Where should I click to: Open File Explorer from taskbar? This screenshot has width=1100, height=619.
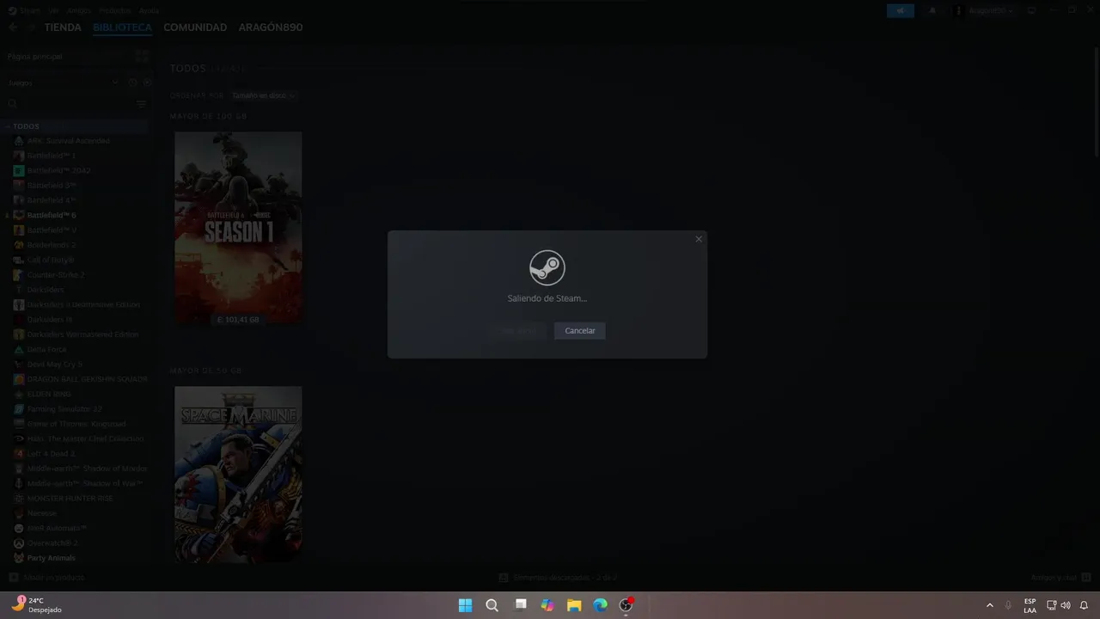point(573,605)
